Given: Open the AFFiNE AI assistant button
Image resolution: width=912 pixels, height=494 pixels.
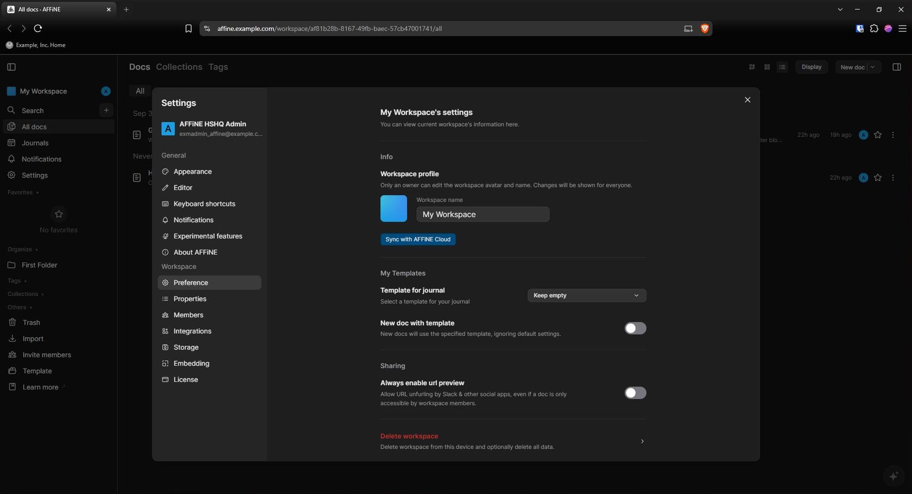Looking at the screenshot, I should click(893, 475).
